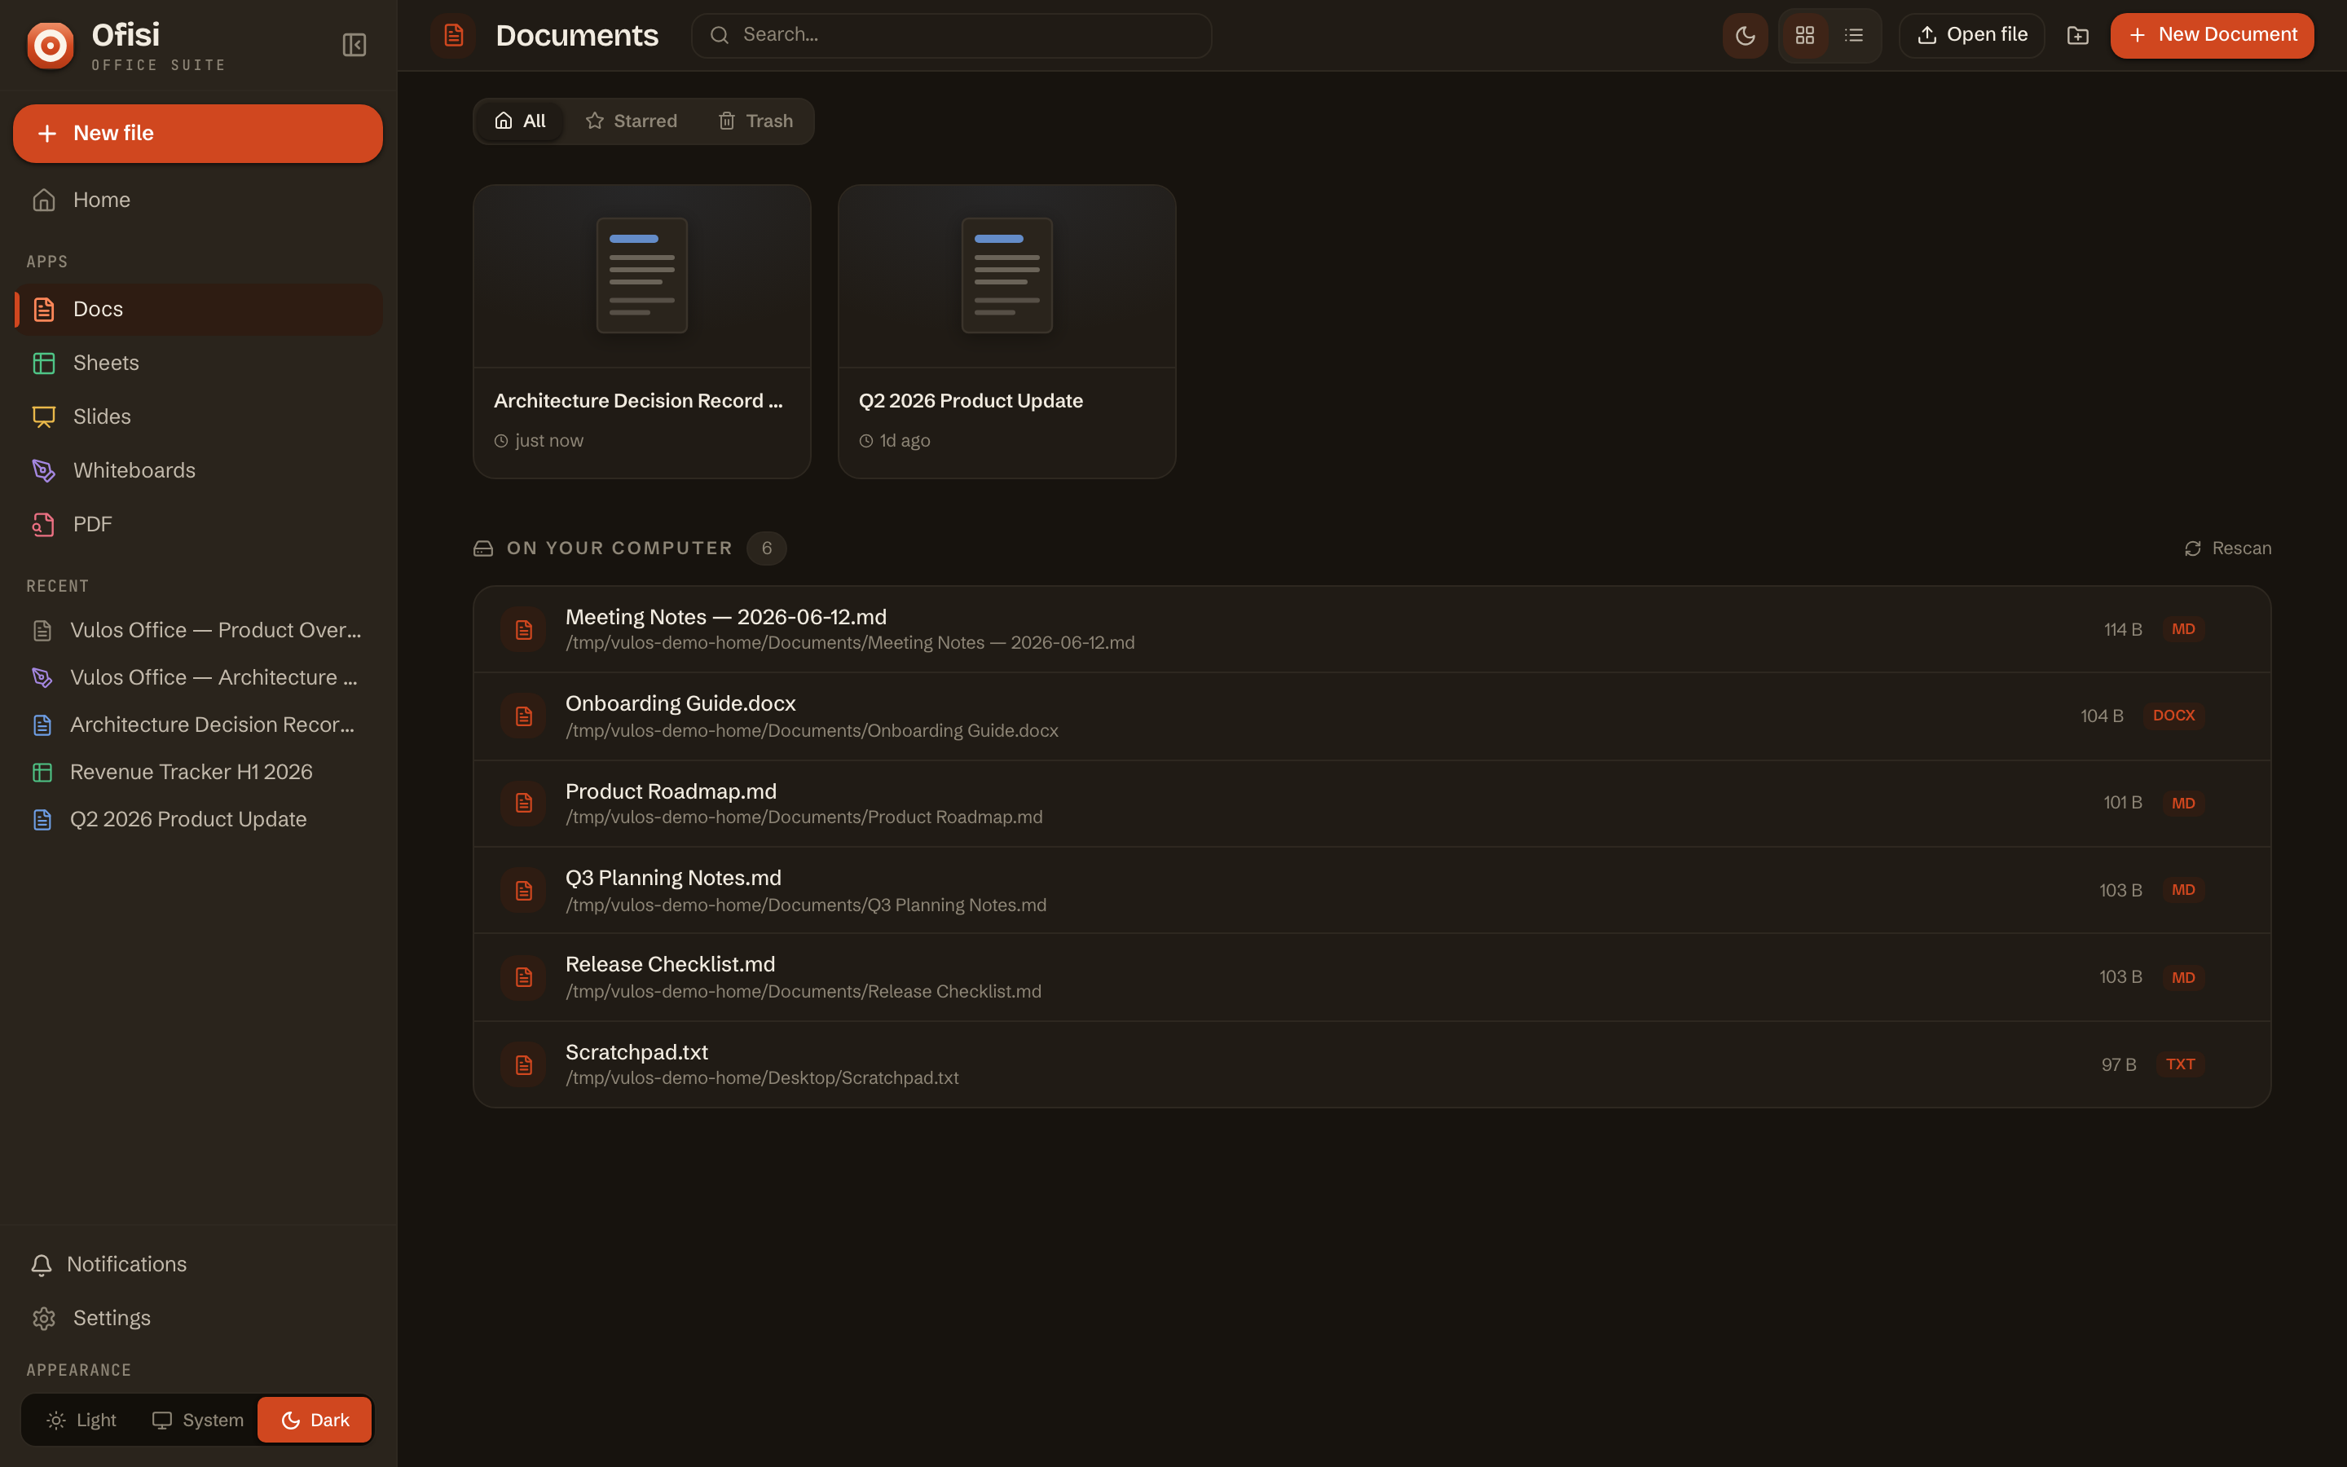Viewport: 2347px width, 1467px height.
Task: Open Q3 Planning Notes.md
Action: coord(1372,891)
